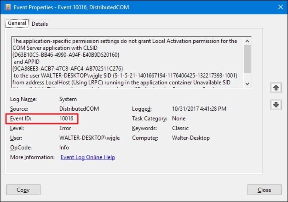Image resolution: width=288 pixels, height=202 pixels.
Task: Open the Event Log Online Help link
Action: [88, 157]
